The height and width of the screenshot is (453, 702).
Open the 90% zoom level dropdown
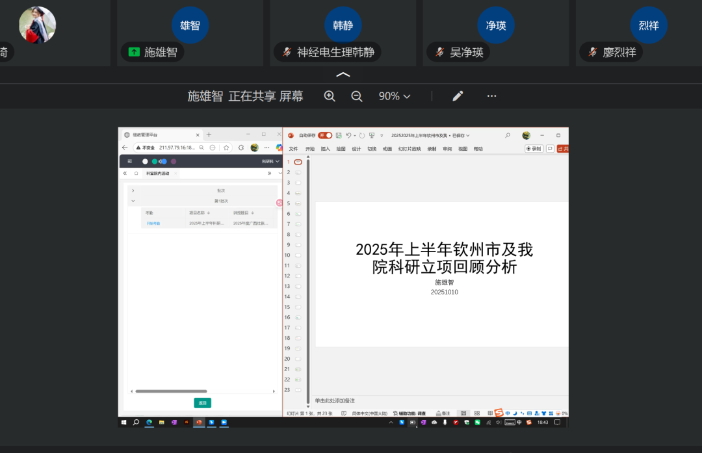point(395,96)
